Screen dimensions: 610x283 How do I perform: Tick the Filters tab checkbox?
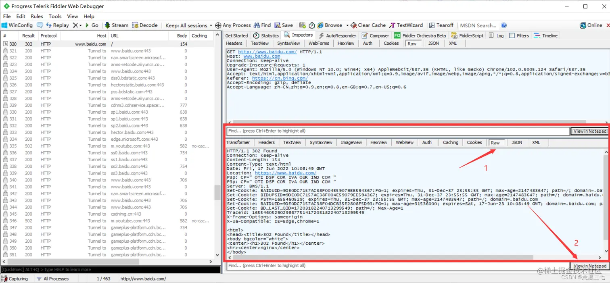pos(512,35)
